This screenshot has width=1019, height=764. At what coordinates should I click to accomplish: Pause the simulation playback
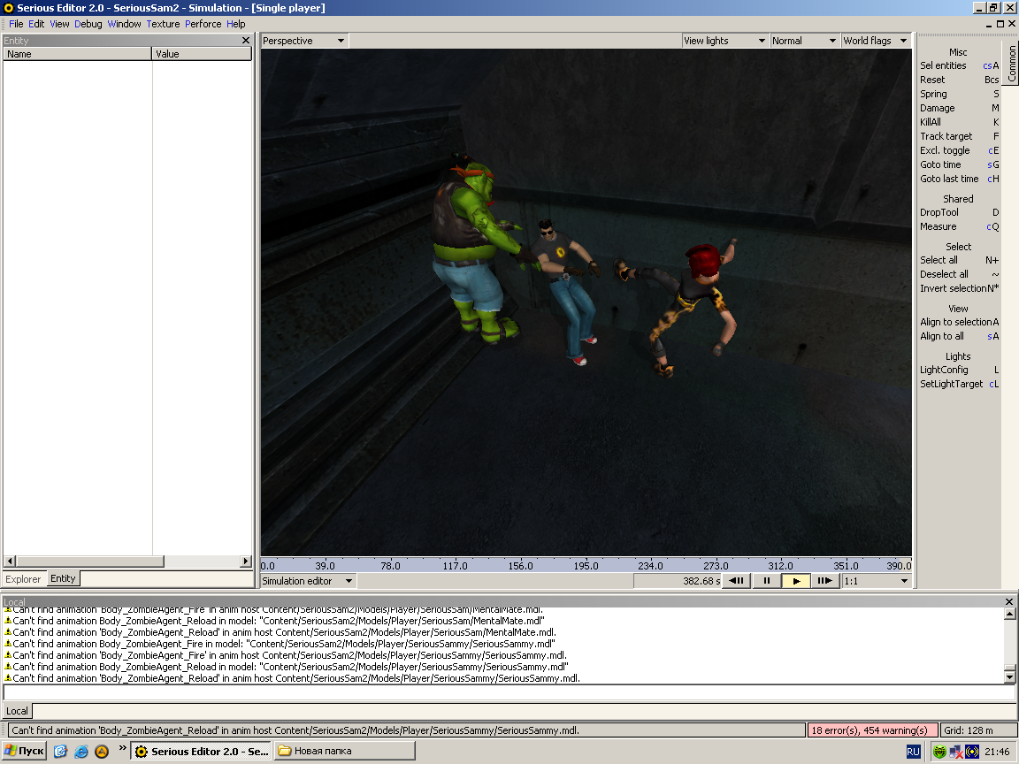click(x=766, y=581)
